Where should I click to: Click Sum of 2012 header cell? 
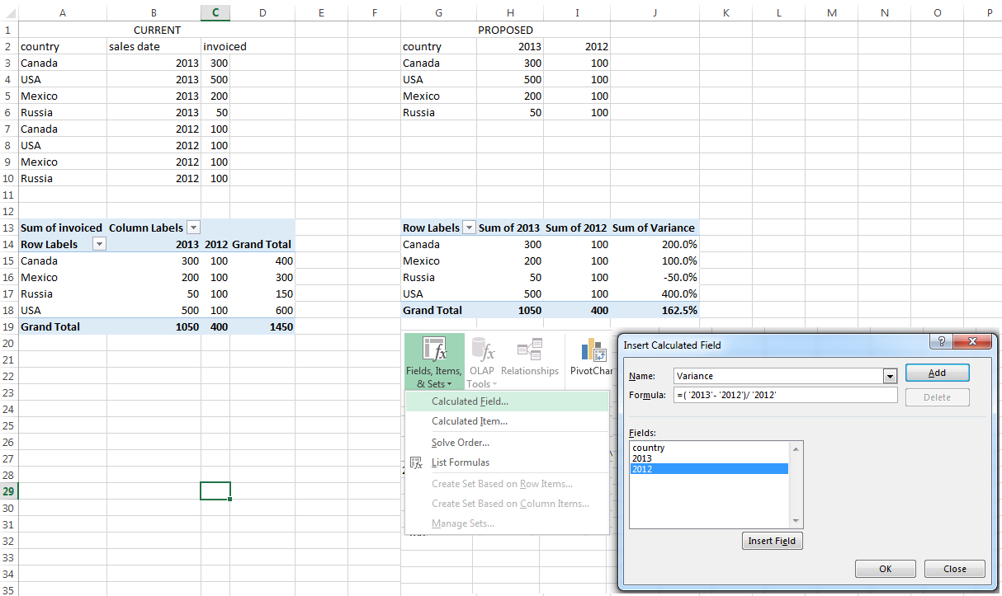577,228
